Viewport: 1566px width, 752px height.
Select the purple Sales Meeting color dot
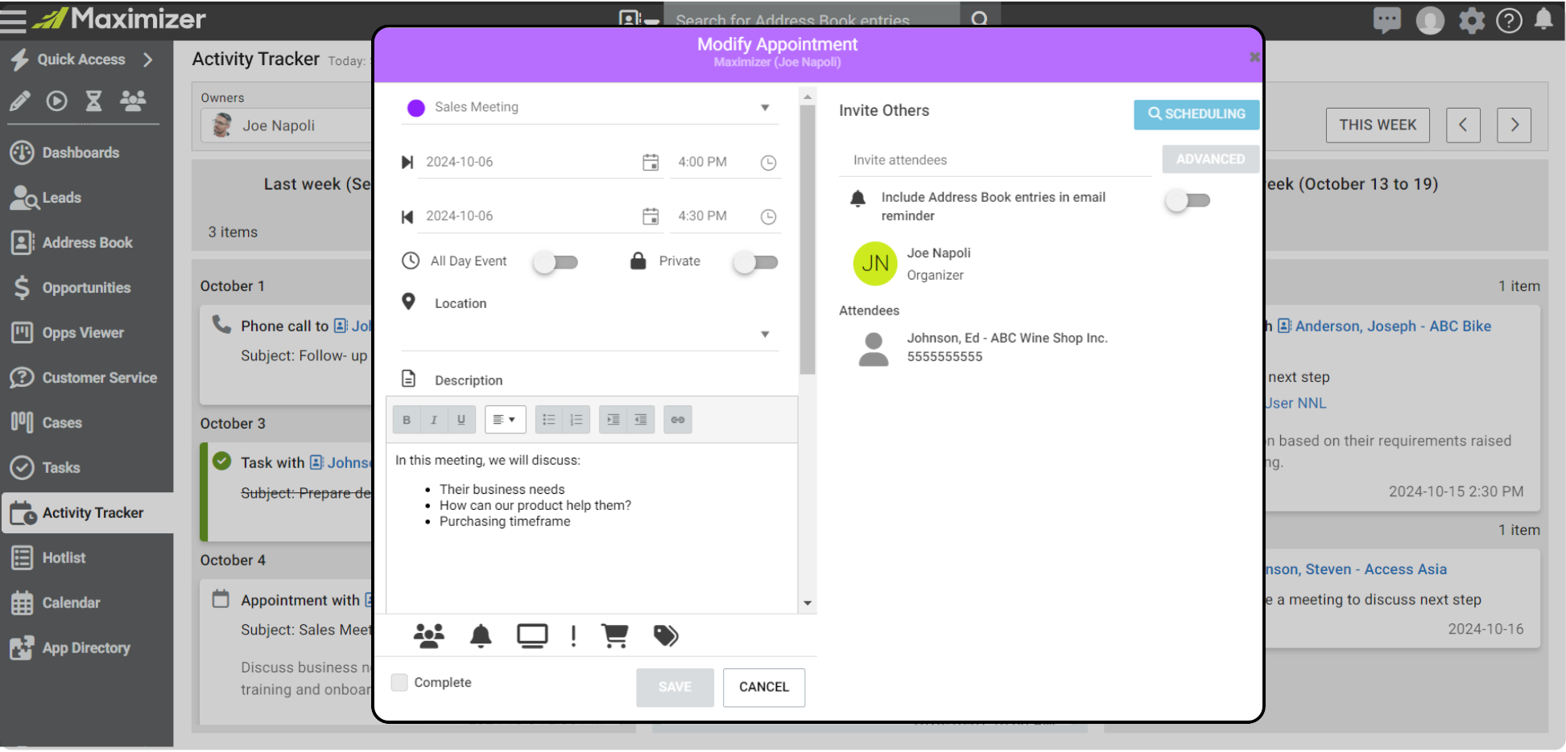(416, 108)
